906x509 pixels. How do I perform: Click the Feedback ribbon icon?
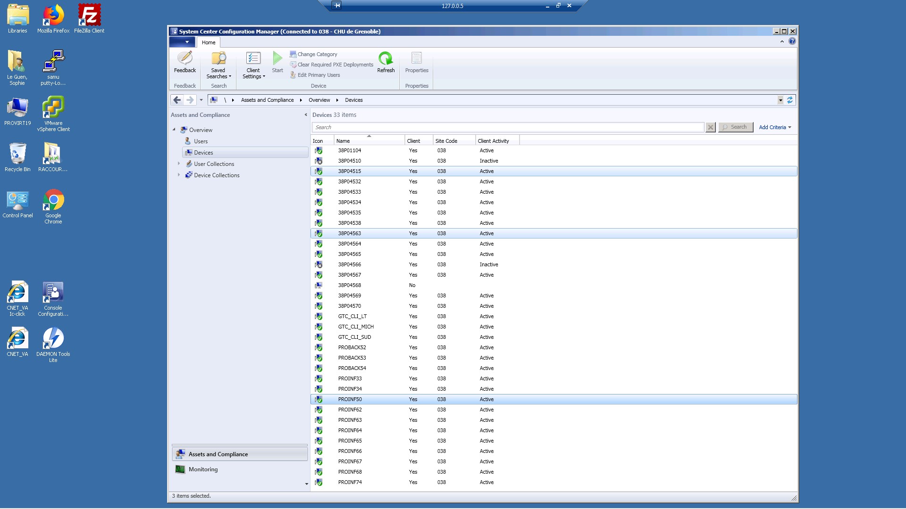click(185, 62)
